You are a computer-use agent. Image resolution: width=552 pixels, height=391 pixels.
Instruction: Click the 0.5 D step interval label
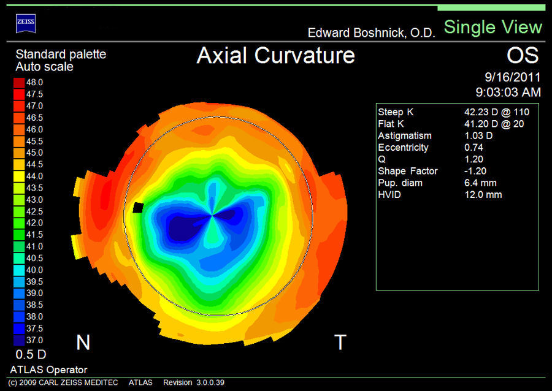tap(31, 354)
